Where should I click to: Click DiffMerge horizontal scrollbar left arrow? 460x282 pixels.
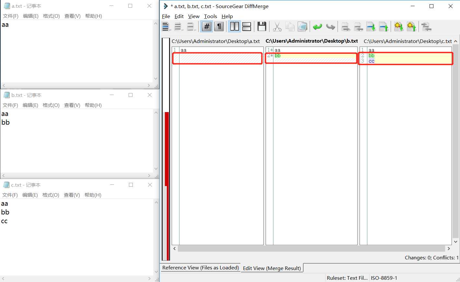[175, 248]
